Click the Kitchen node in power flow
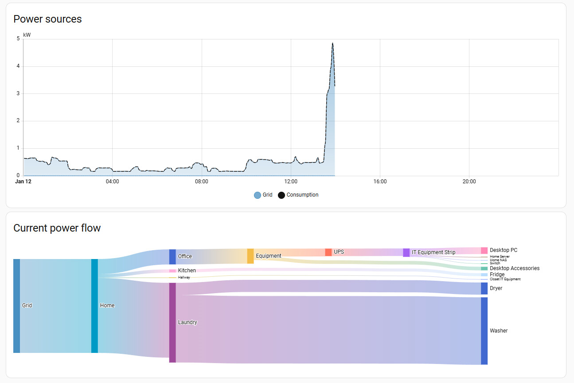The height and width of the screenshot is (383, 574). point(172,271)
